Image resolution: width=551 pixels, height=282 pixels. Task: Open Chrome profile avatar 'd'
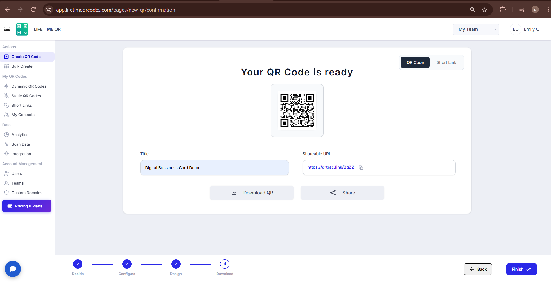[x=535, y=10]
